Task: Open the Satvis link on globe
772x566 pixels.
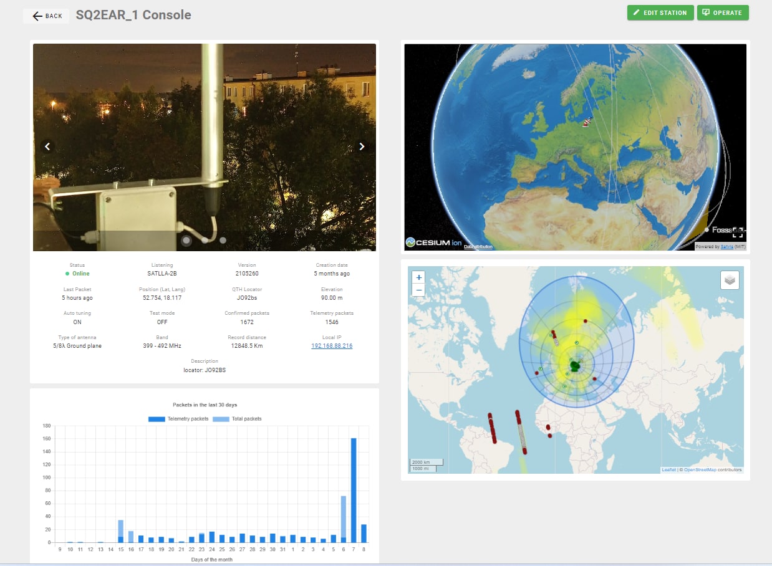Action: [726, 247]
